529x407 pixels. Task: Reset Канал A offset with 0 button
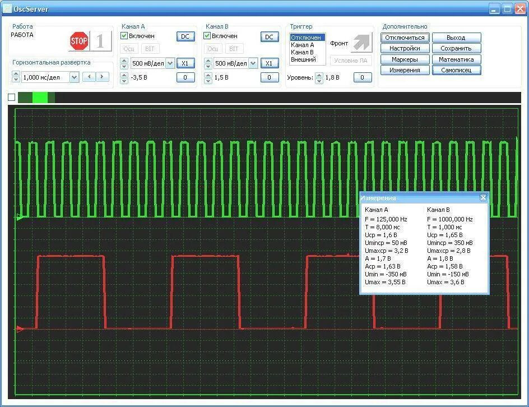click(185, 77)
